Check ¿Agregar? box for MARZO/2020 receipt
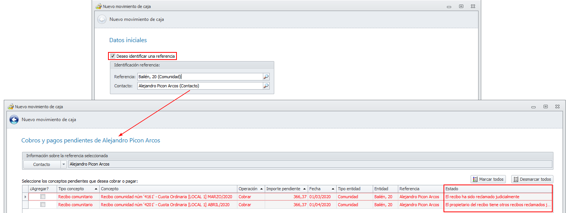 point(43,197)
